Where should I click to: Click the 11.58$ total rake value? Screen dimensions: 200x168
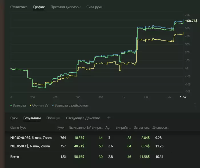click(145, 157)
